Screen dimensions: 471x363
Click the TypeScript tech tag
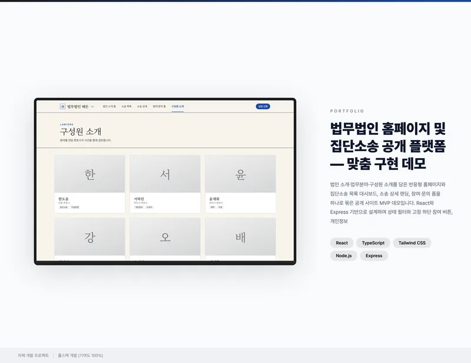(x=373, y=243)
